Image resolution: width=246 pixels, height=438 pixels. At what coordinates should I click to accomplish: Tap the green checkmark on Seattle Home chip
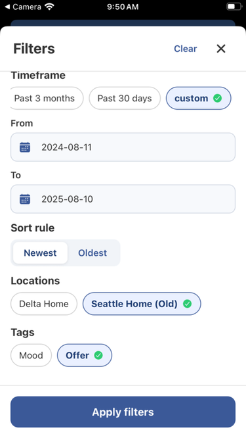[x=187, y=304]
